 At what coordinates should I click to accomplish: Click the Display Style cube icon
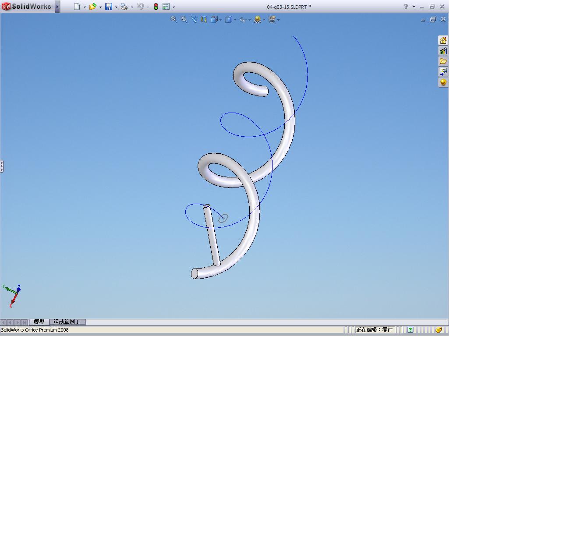tap(228, 19)
